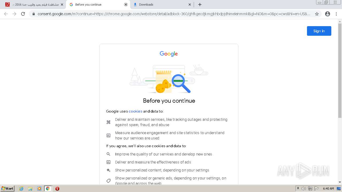Click the Action Center flag icon

pos(317,189)
